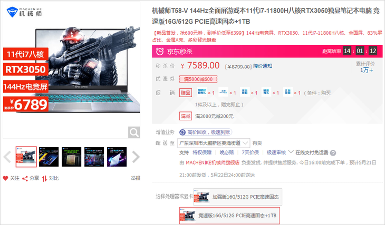Viewport: 385px width, 225px height.
Task: Claim the 满5000减600 coupon
Action: pos(198,79)
